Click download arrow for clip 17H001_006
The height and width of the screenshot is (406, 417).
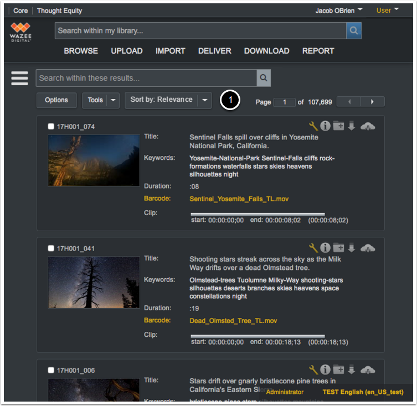click(352, 369)
